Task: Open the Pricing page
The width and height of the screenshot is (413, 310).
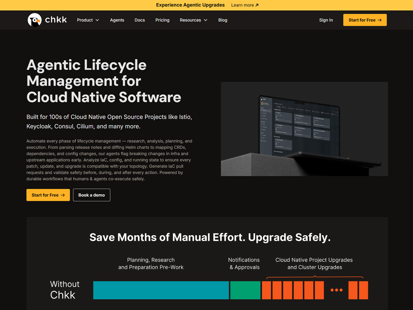Action: (162, 20)
